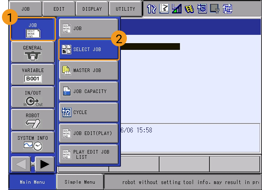Open the SYSTEM INFO main menu item
Screen dimensions: 262x190
point(33,142)
